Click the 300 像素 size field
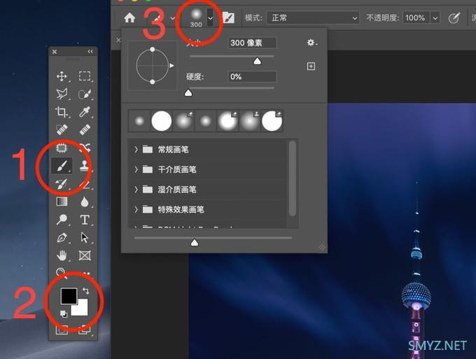This screenshot has height=359, width=476. 252,43
